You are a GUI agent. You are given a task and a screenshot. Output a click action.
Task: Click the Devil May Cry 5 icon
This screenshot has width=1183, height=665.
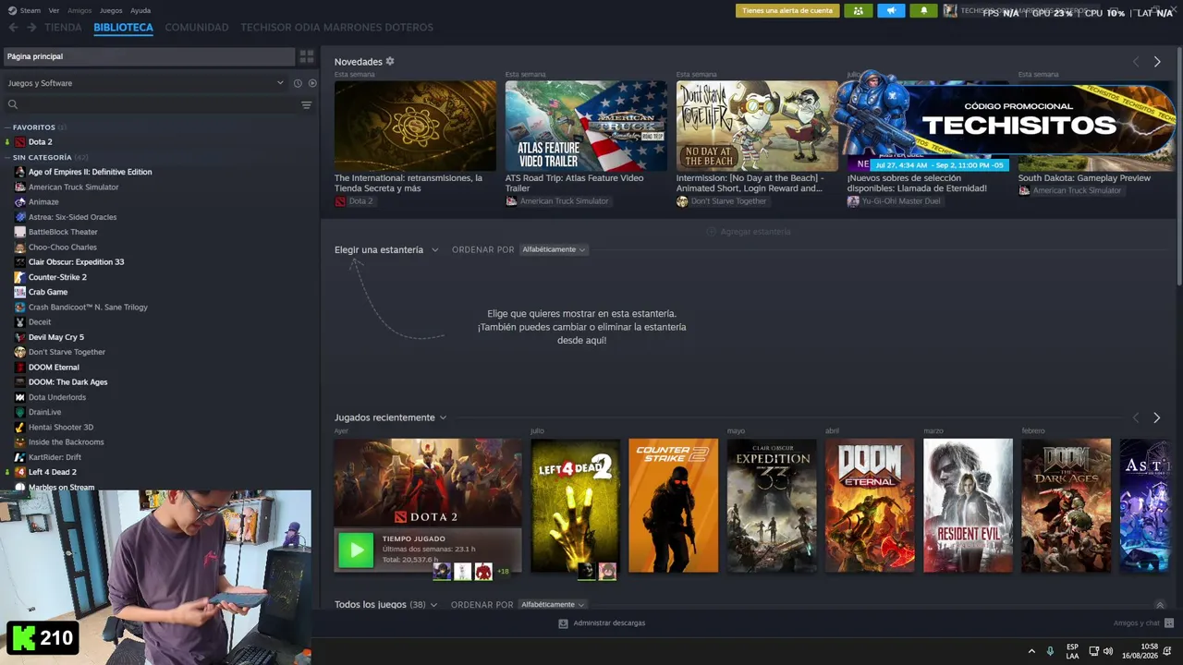click(20, 337)
